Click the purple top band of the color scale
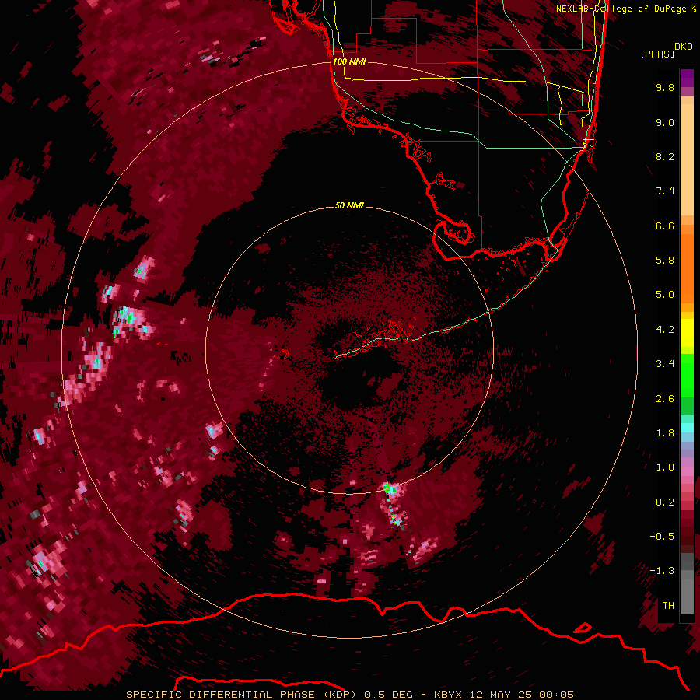700x700 pixels. 687,78
